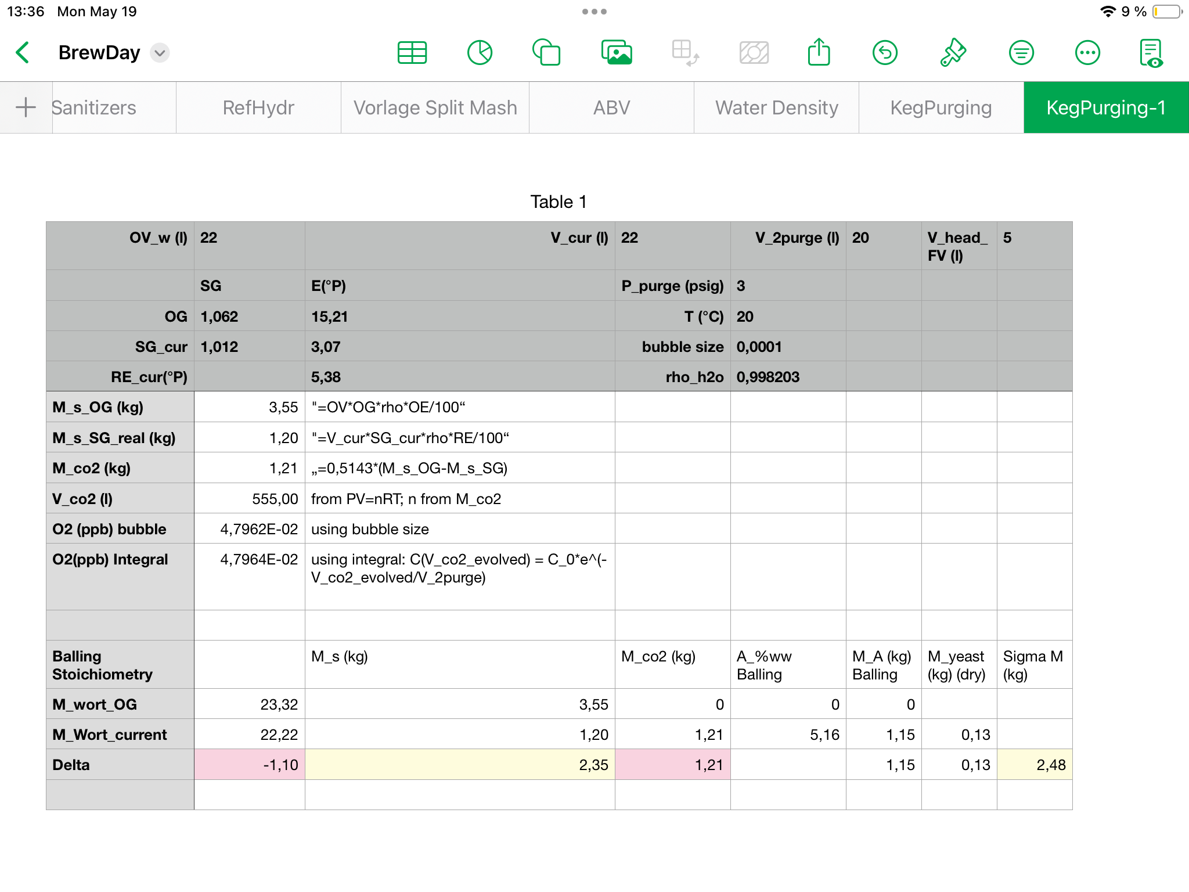Image resolution: width=1189 pixels, height=892 pixels.
Task: Select the M_wort_OG value 23,32
Action: pyautogui.click(x=250, y=704)
